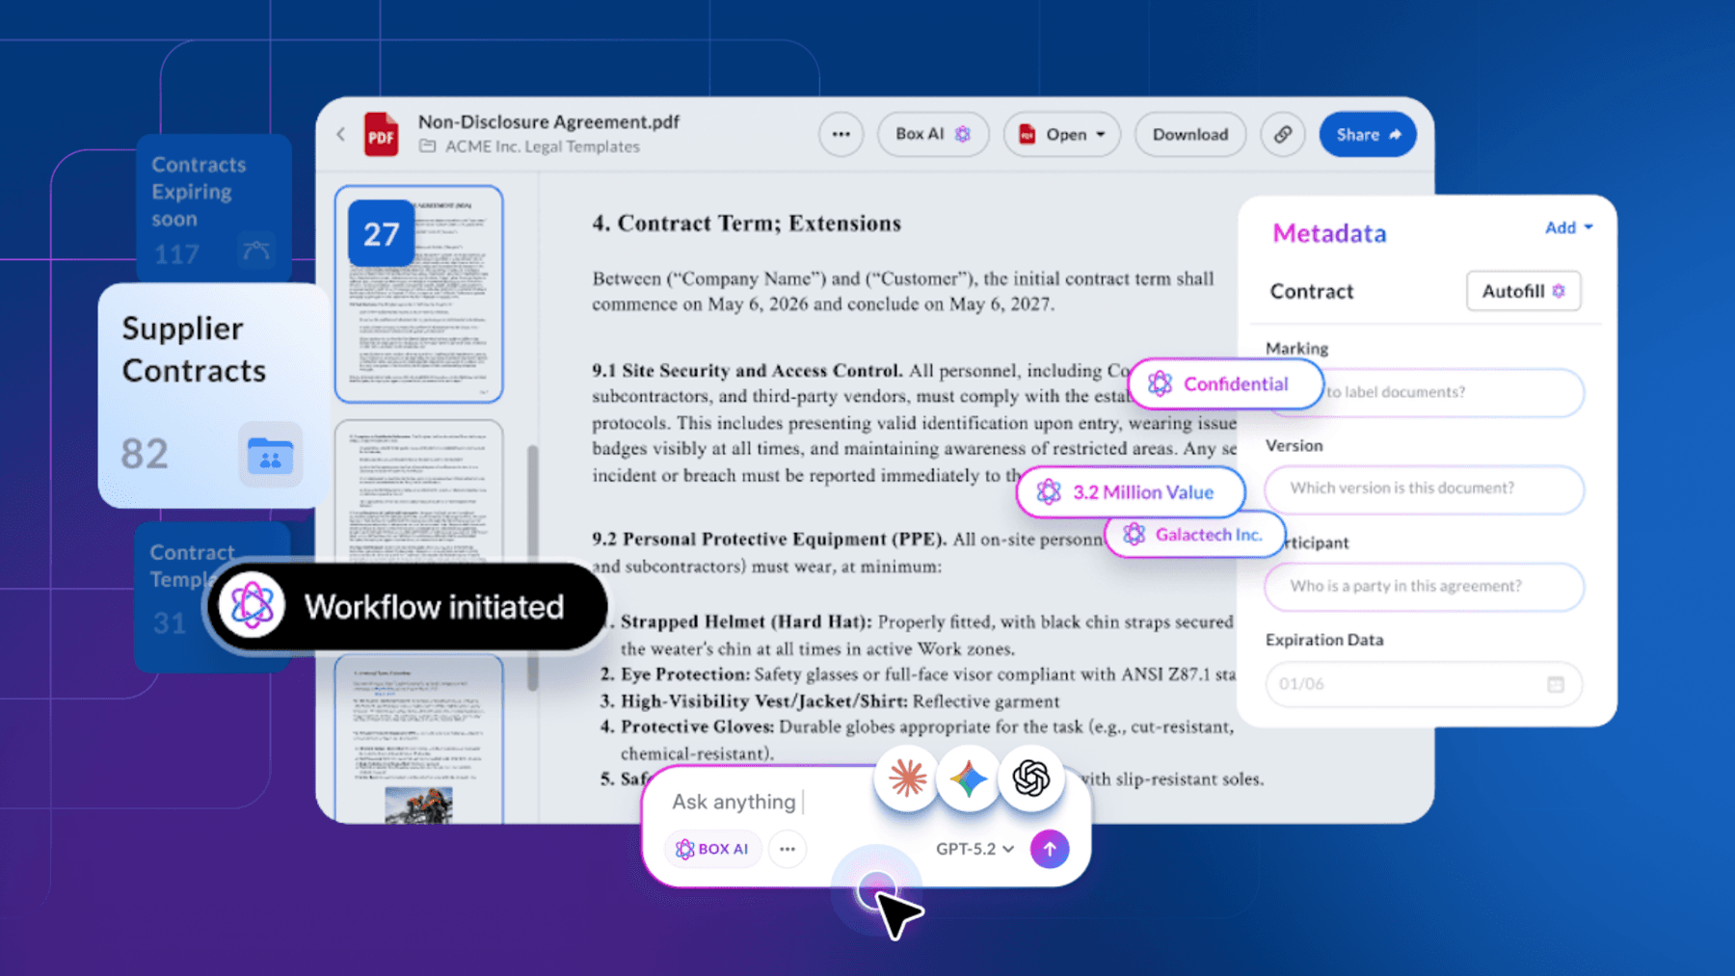Open the Supplier Contracts card
The height and width of the screenshot is (976, 1735).
coord(213,395)
